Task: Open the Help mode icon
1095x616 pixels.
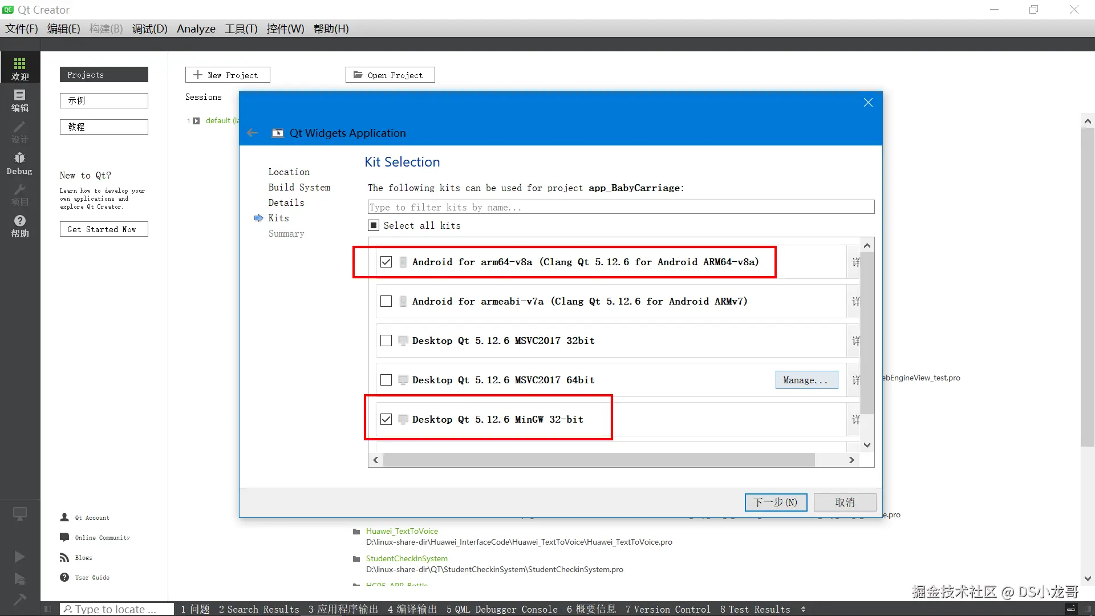Action: 20,226
